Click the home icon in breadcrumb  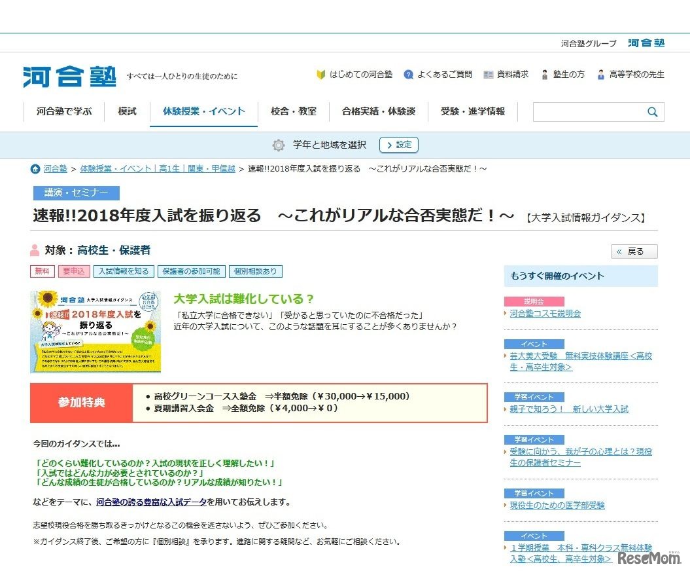pos(35,169)
